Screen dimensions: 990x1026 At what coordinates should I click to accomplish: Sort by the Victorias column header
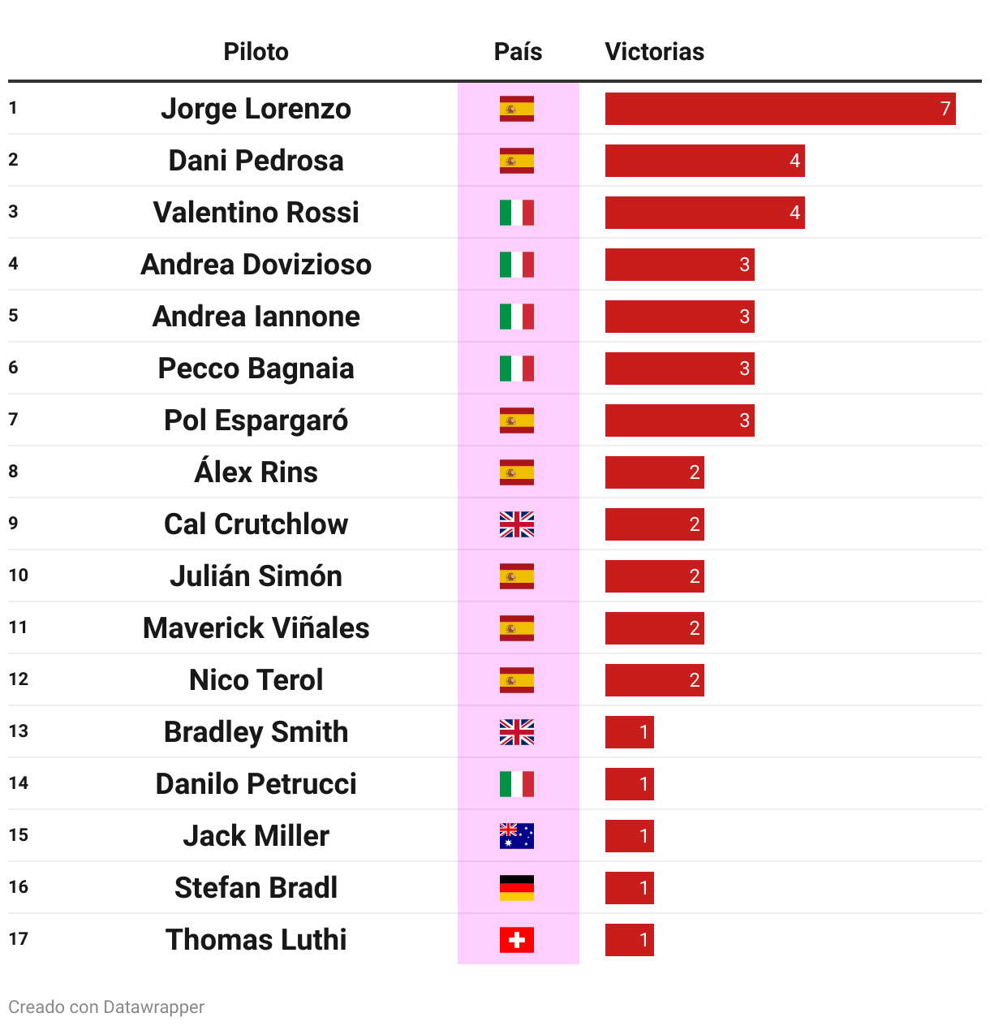click(654, 52)
